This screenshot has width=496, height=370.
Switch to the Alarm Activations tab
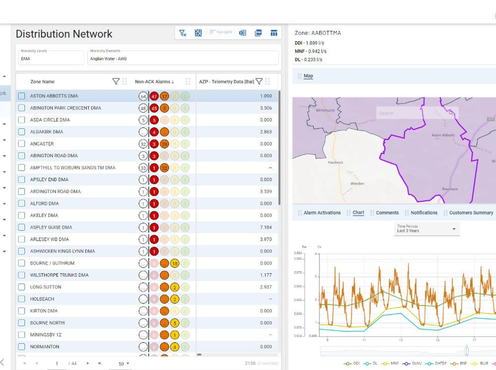pos(322,213)
